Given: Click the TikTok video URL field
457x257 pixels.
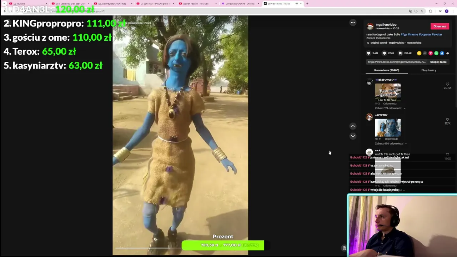Looking at the screenshot, I should tap(397, 62).
